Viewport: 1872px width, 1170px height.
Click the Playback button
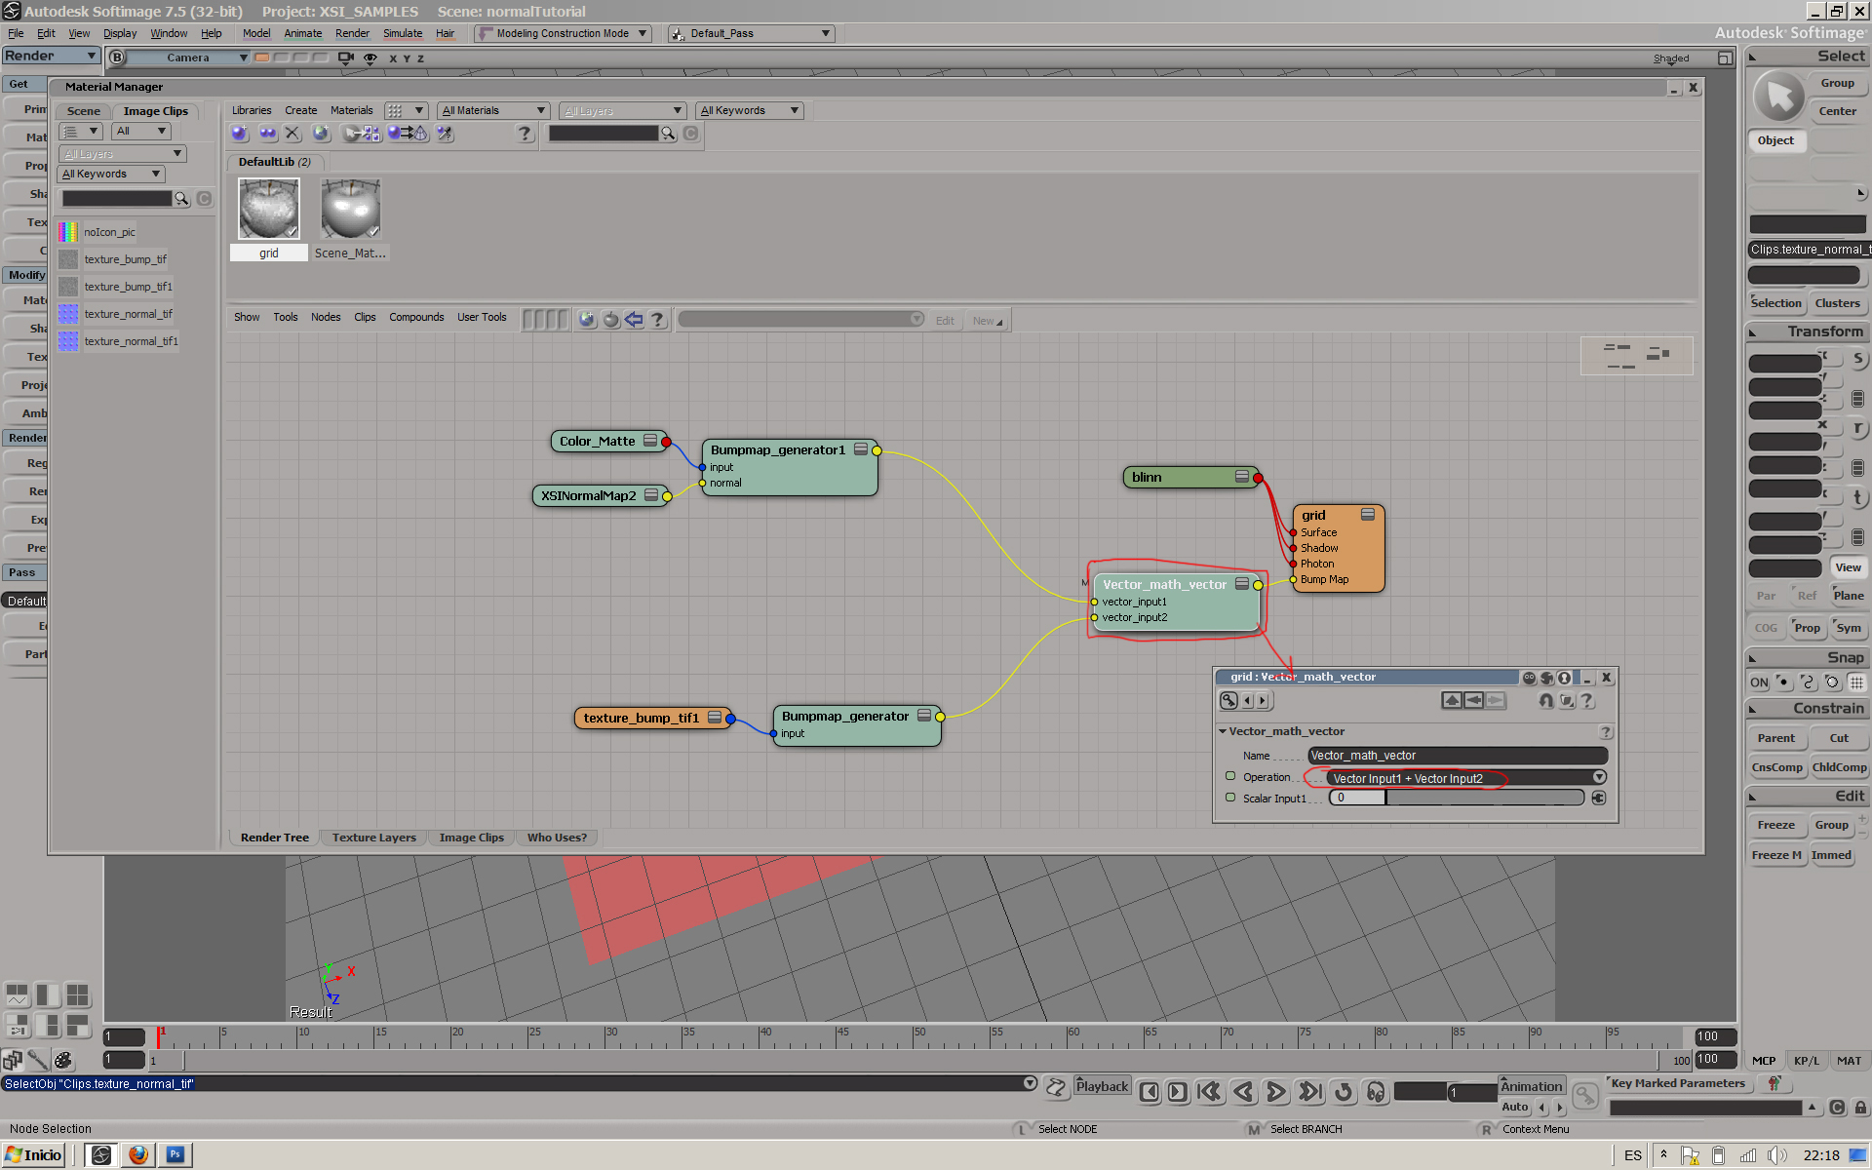pyautogui.click(x=1102, y=1086)
